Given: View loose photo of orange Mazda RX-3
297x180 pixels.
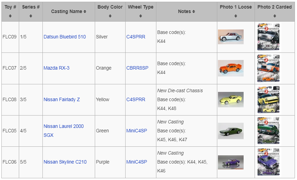Looking at the screenshot, I should pos(231,68).
